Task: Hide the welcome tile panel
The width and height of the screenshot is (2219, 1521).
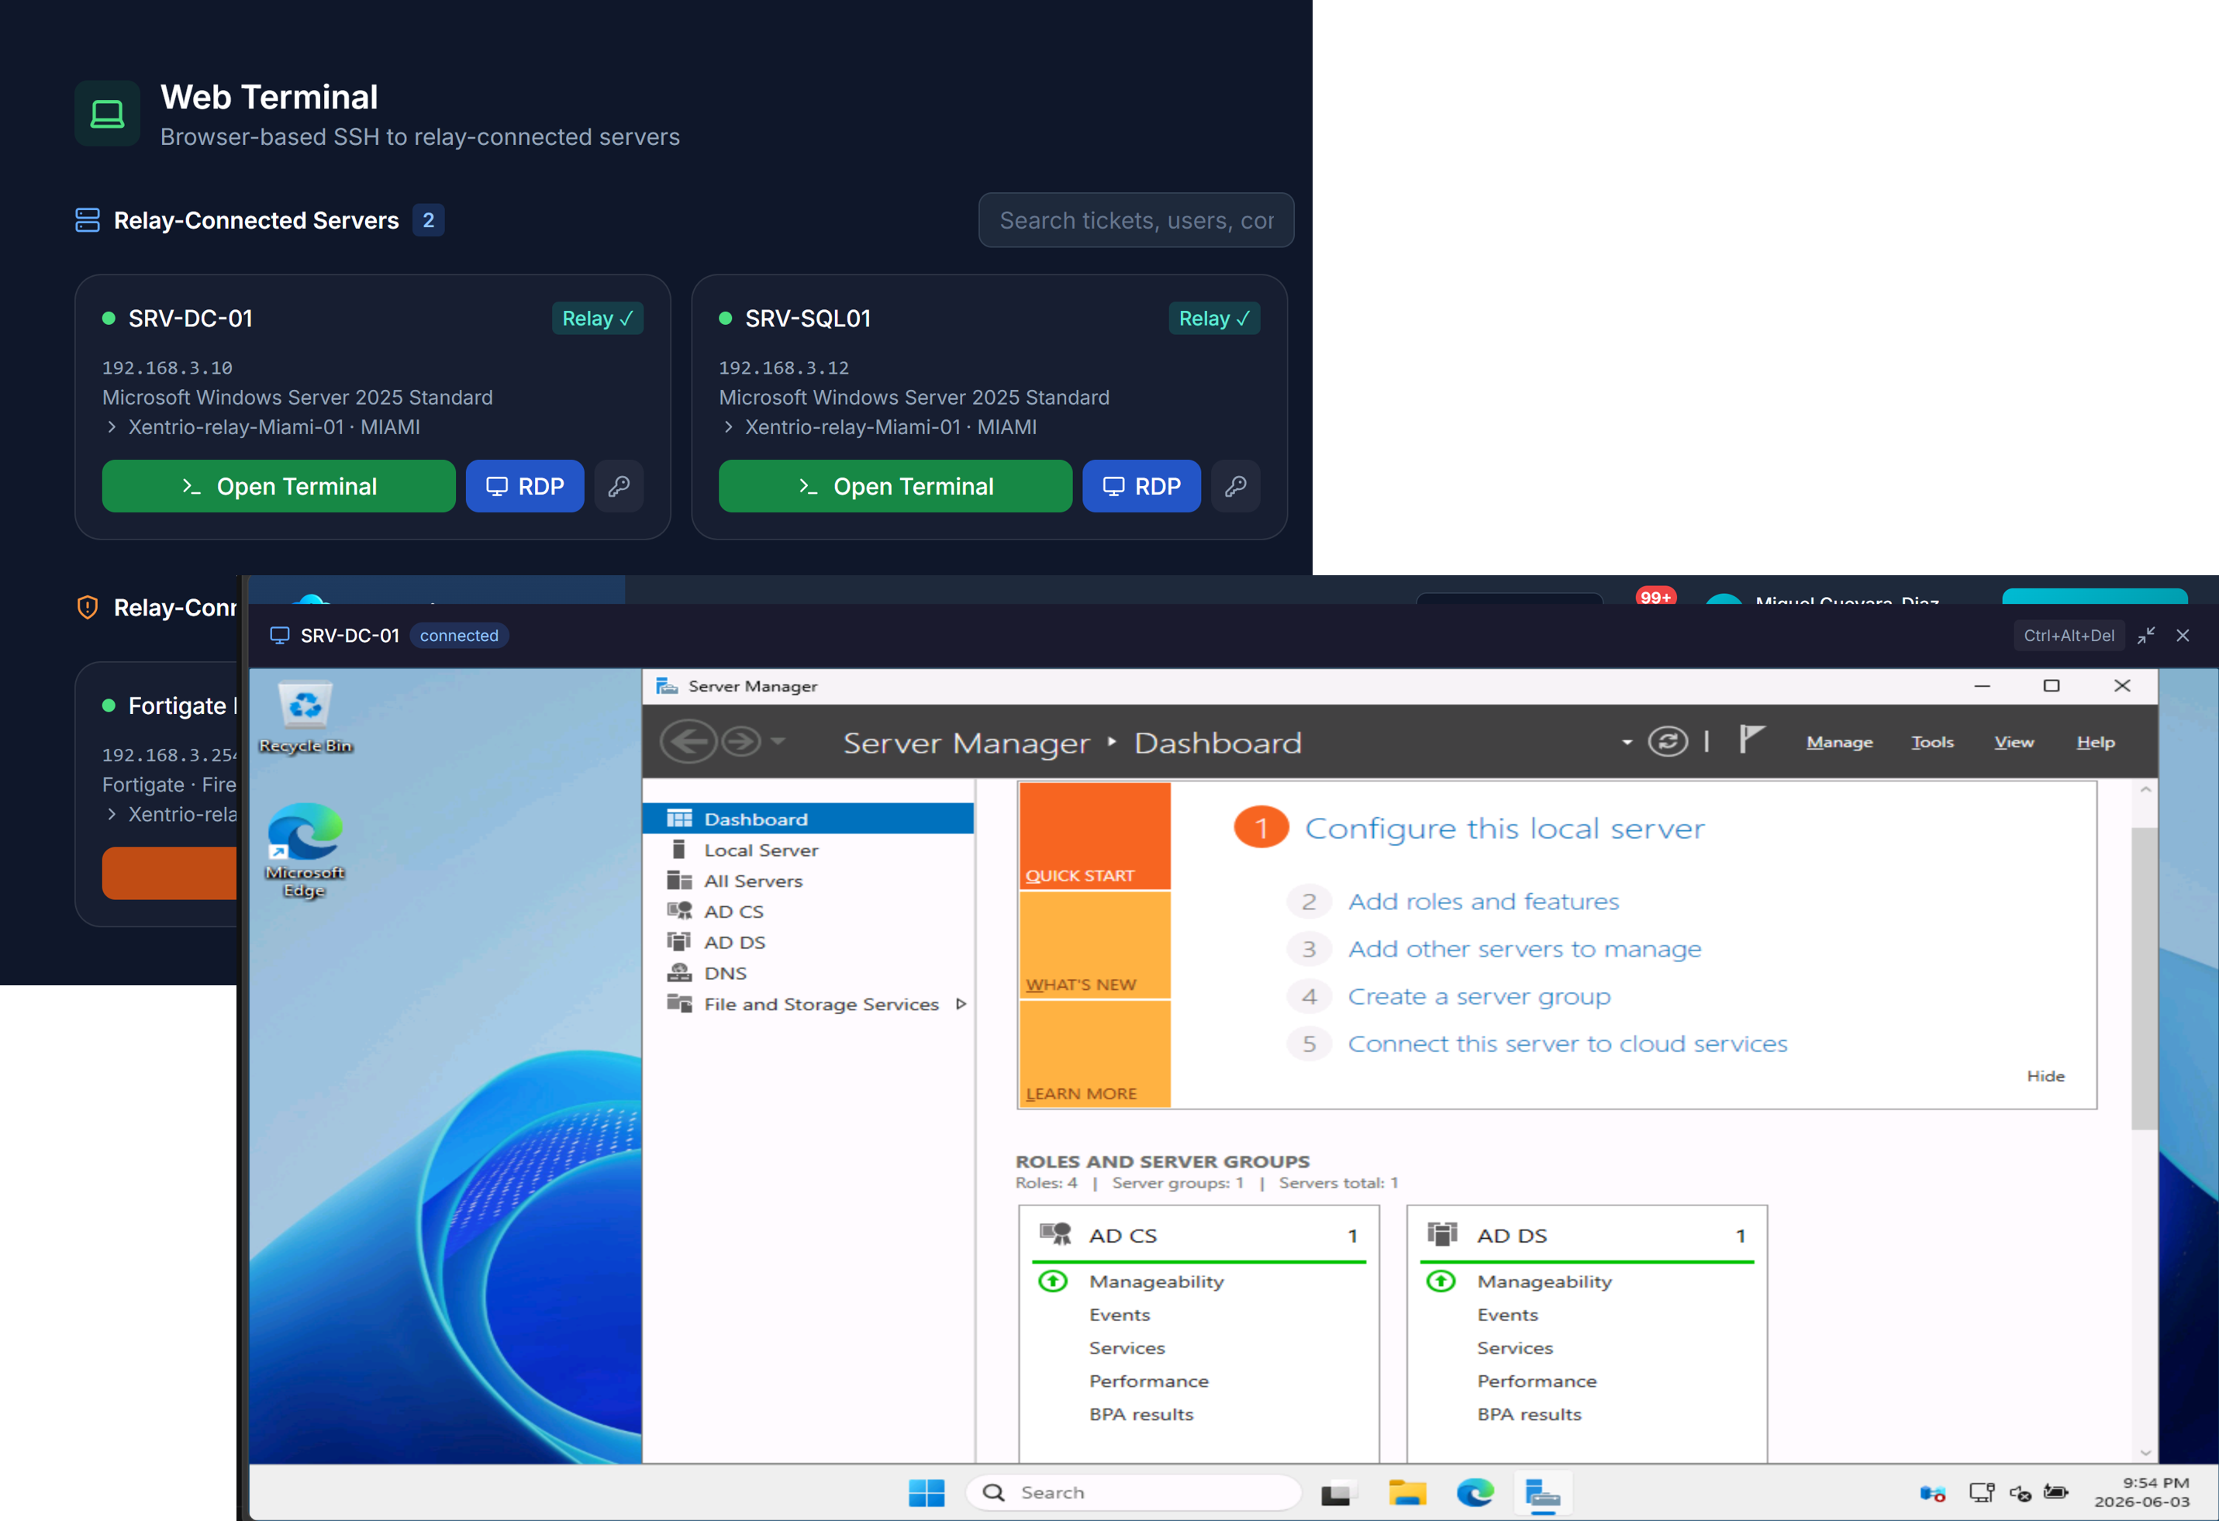Action: [x=2045, y=1076]
